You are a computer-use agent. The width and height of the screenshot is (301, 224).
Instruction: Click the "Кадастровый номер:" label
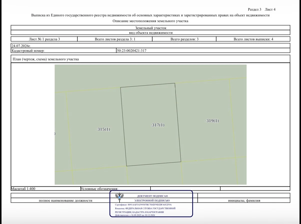coord(28,50)
